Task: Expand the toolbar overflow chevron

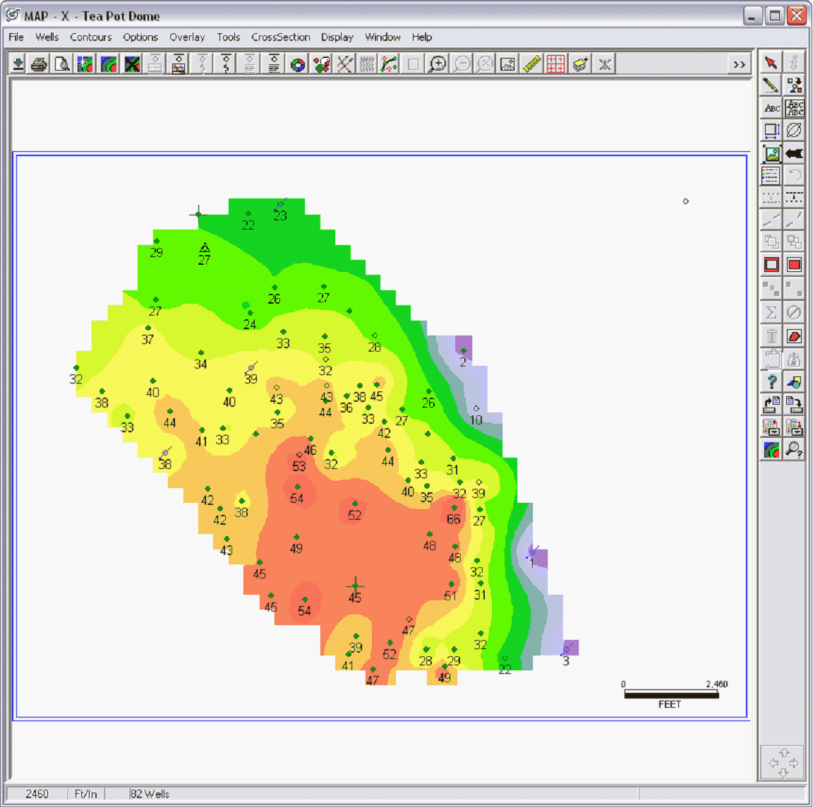Action: click(739, 64)
